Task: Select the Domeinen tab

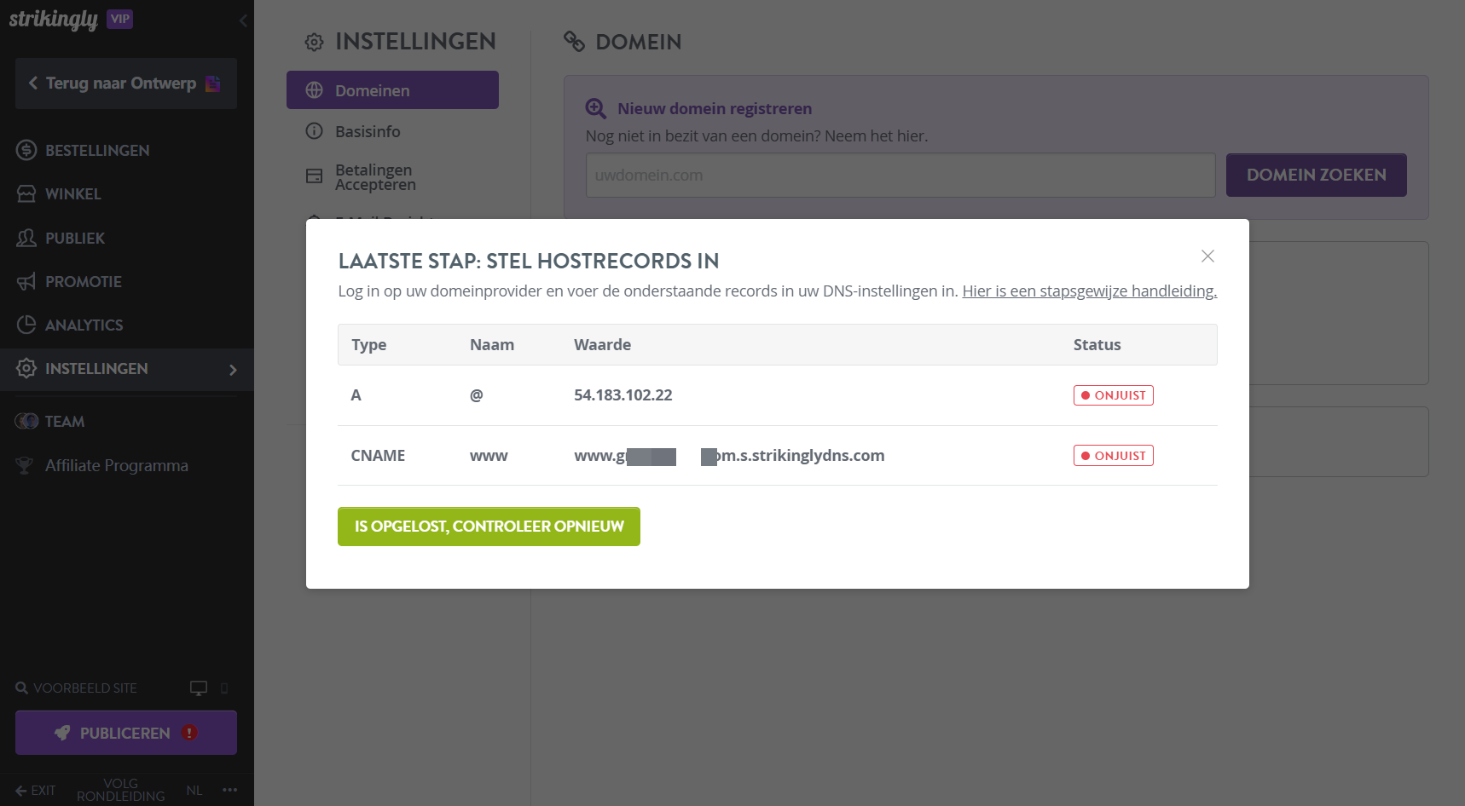Action: [x=392, y=90]
